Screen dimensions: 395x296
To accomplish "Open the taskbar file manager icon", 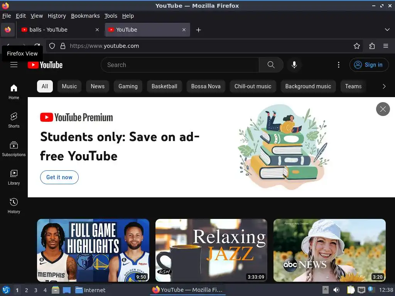I will pyautogui.click(x=56, y=290).
